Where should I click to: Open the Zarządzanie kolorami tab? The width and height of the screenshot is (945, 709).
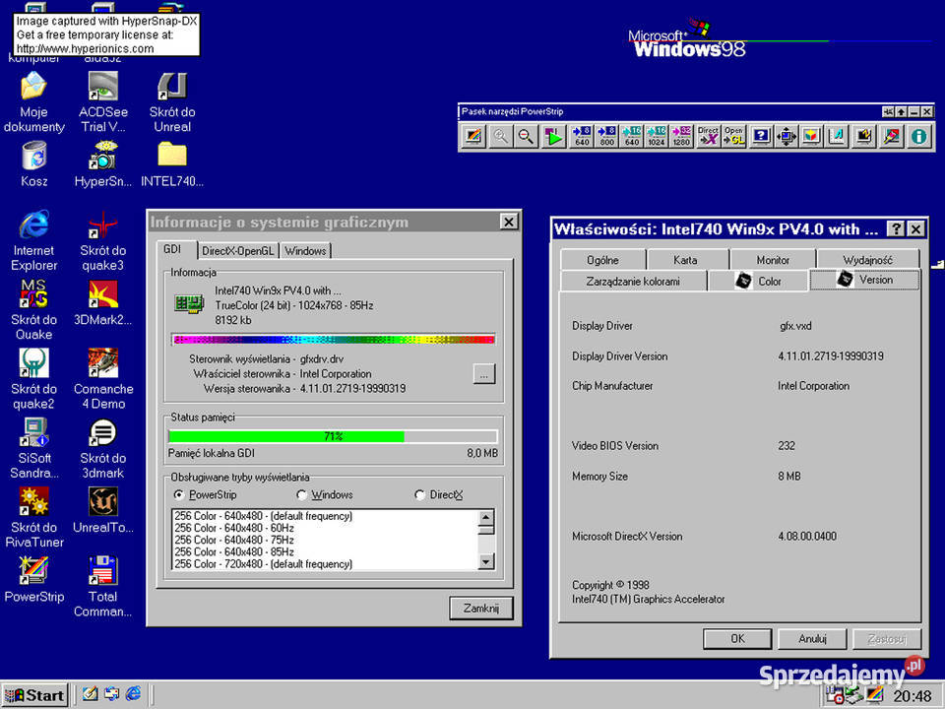coord(633,281)
